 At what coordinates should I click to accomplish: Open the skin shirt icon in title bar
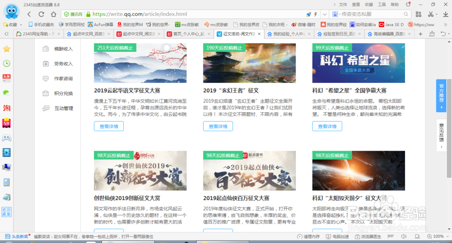[x=408, y=5]
